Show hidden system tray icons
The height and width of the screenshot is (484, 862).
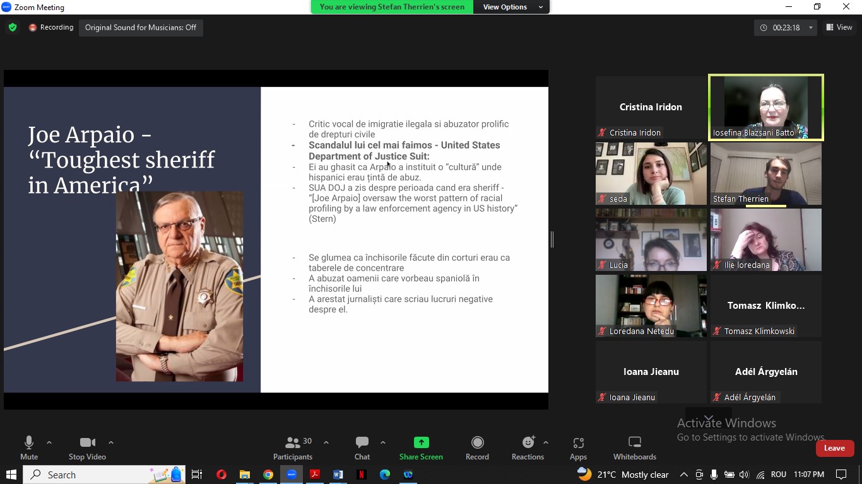click(684, 475)
